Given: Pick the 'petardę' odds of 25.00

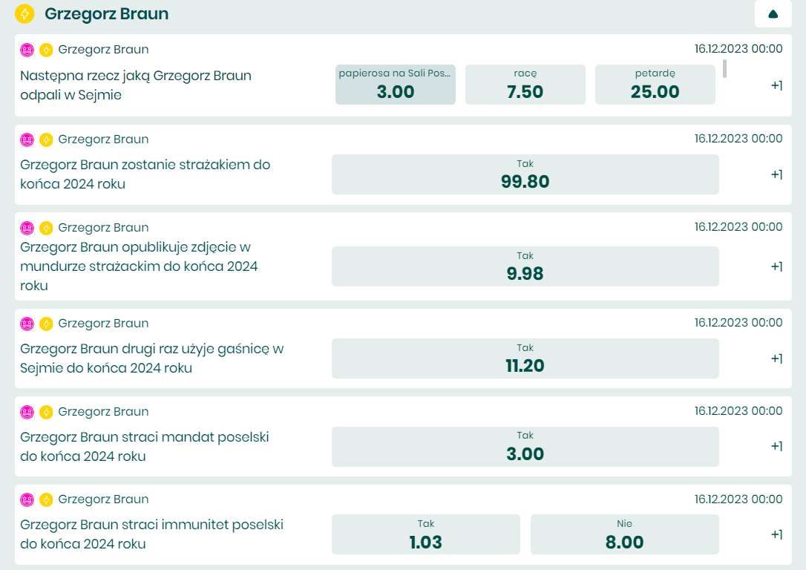Looking at the screenshot, I should 655,85.
